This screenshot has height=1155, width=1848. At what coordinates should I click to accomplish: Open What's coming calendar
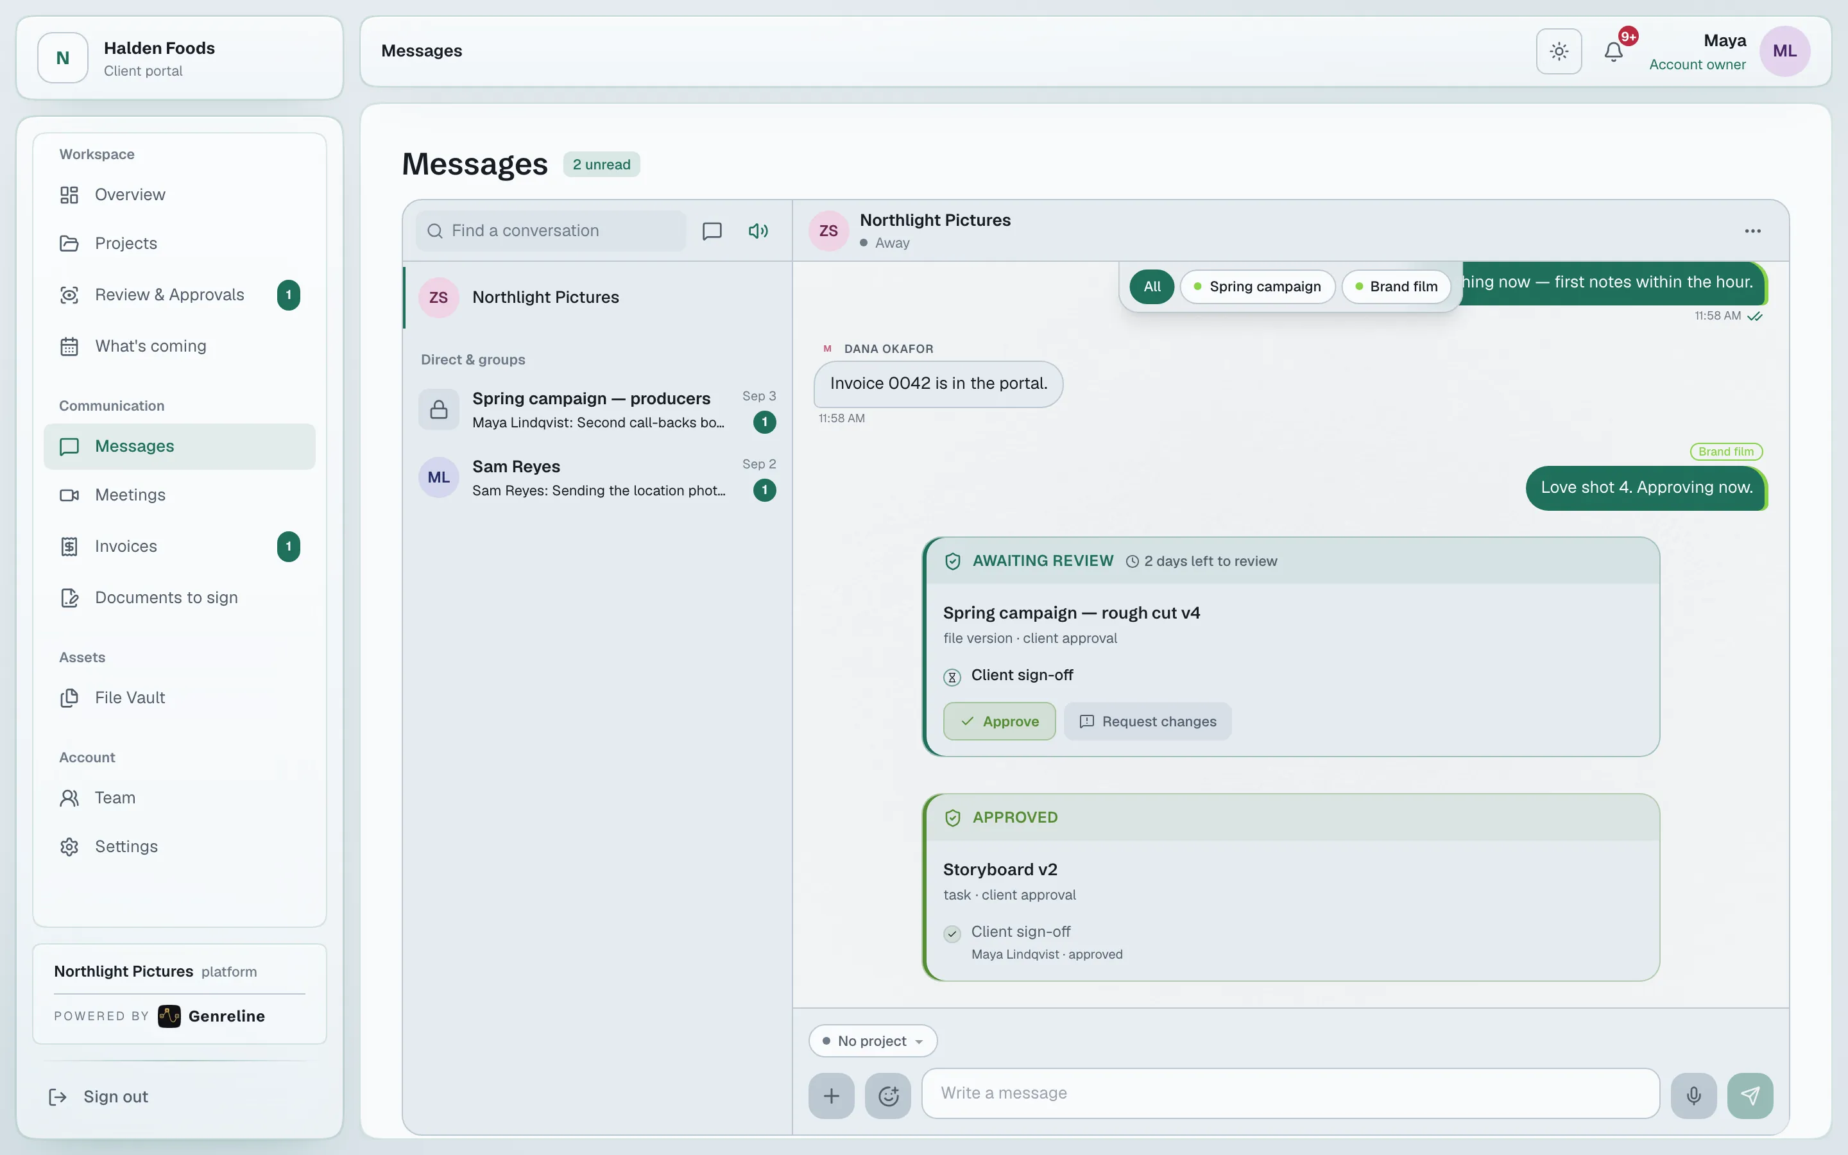click(180, 346)
